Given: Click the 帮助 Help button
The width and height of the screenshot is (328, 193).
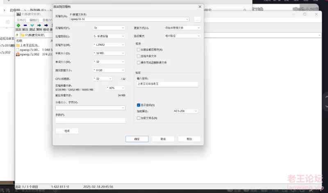Looking at the screenshot, I should [189, 139].
